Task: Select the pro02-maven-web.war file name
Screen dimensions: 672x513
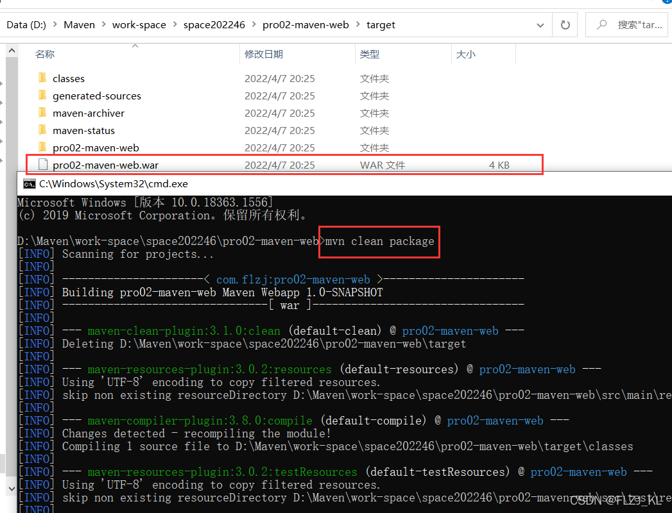Action: click(105, 165)
